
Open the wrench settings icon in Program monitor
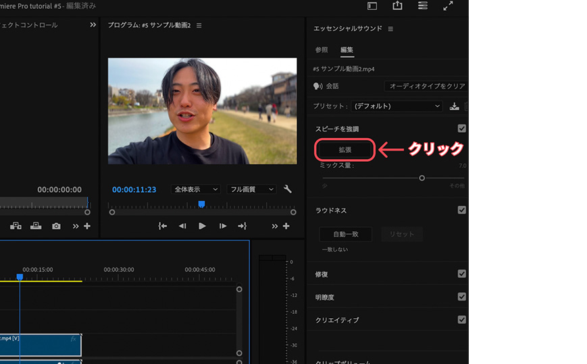pyautogui.click(x=288, y=189)
